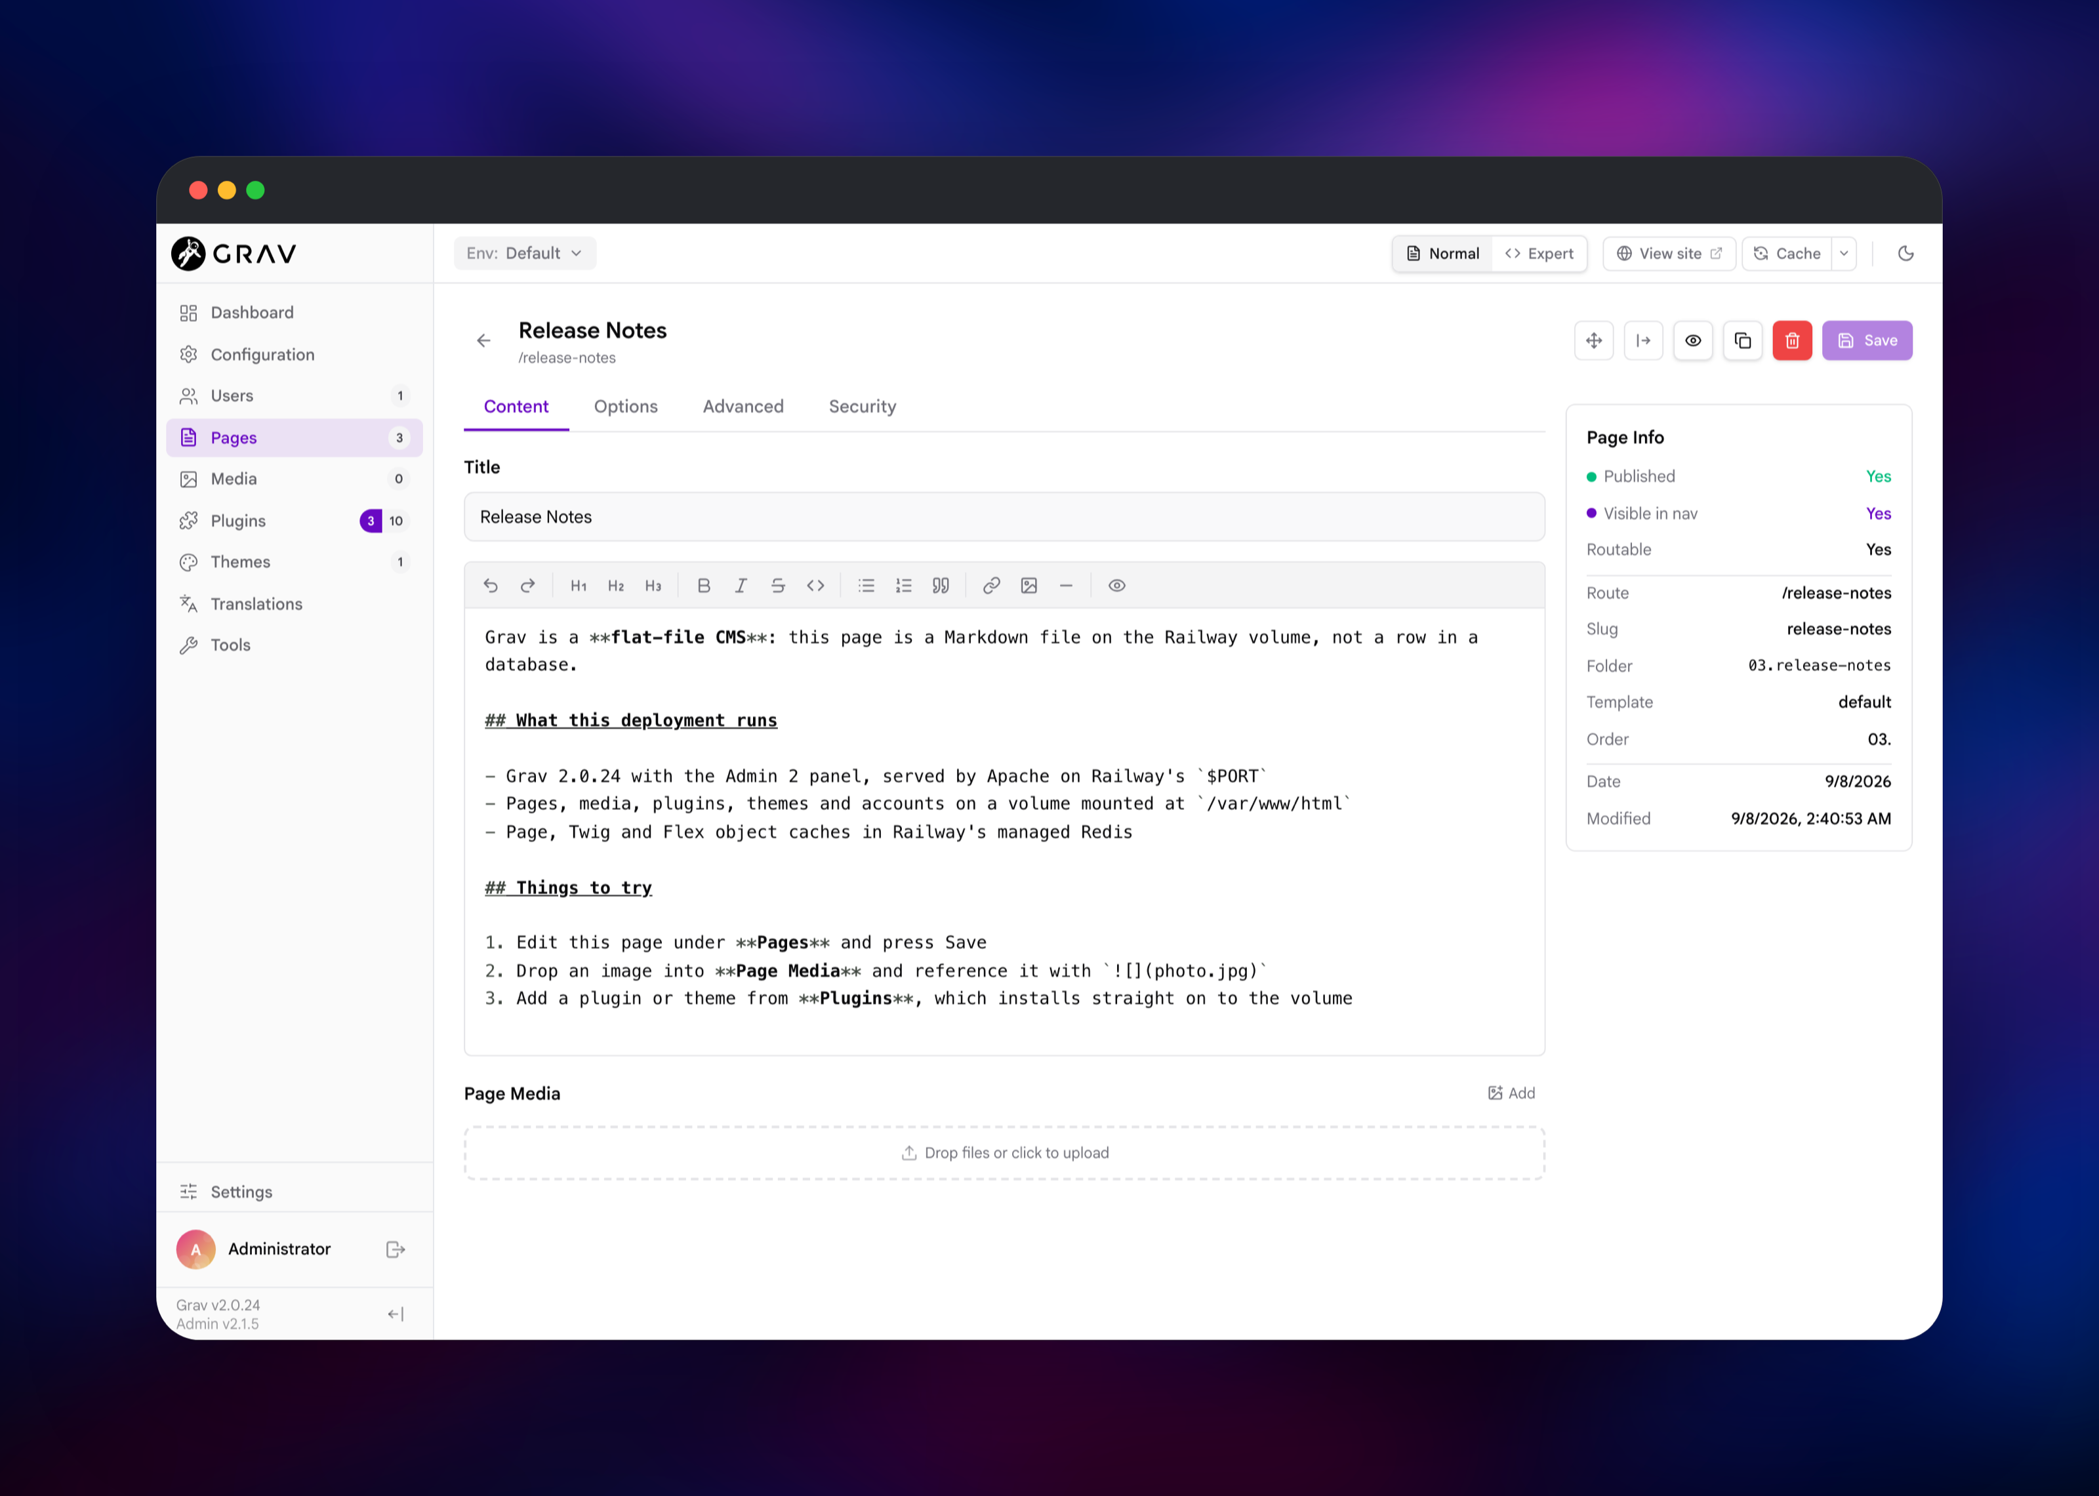Open Plugins in sidebar
The width and height of the screenshot is (2099, 1496).
point(295,521)
